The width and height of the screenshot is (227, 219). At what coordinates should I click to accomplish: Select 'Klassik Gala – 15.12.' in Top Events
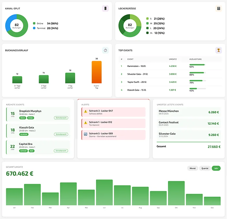coord(170,90)
